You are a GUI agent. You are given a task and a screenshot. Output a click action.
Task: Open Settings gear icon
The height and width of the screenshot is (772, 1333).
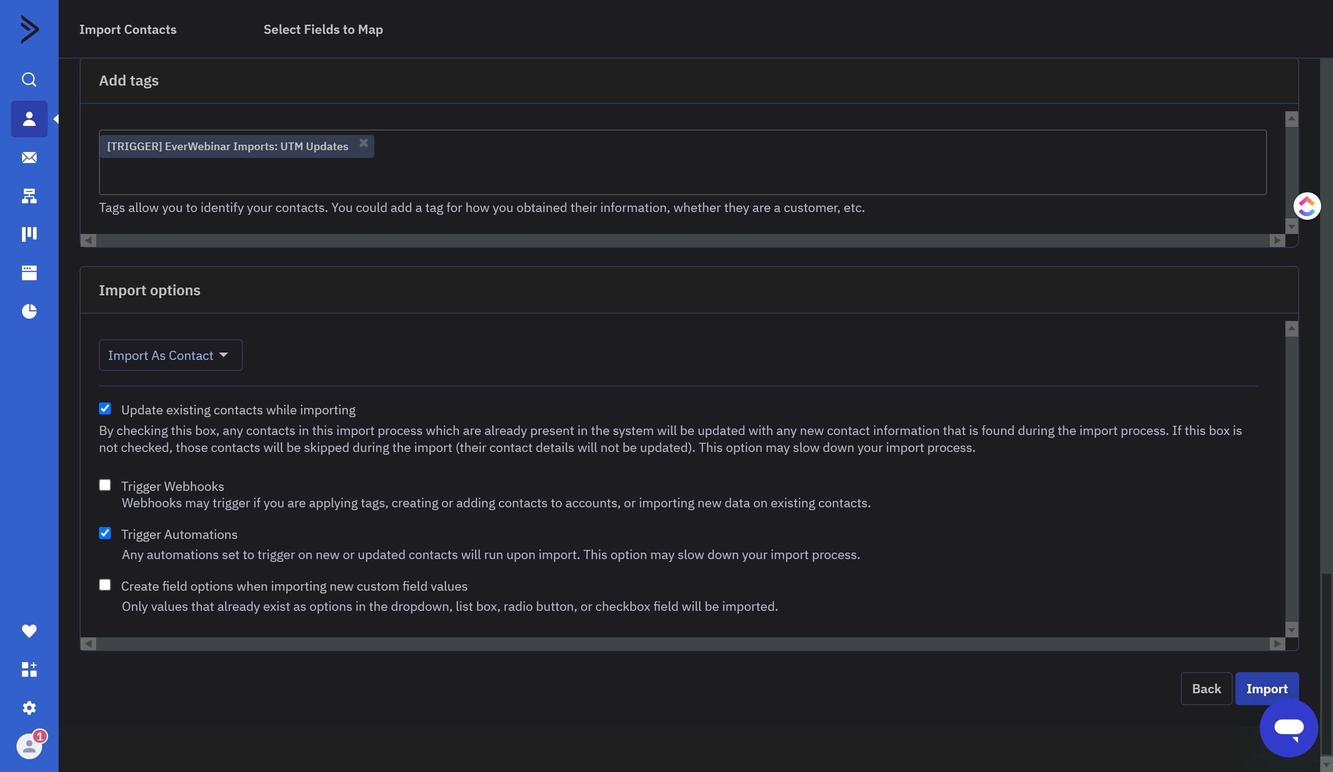point(29,708)
